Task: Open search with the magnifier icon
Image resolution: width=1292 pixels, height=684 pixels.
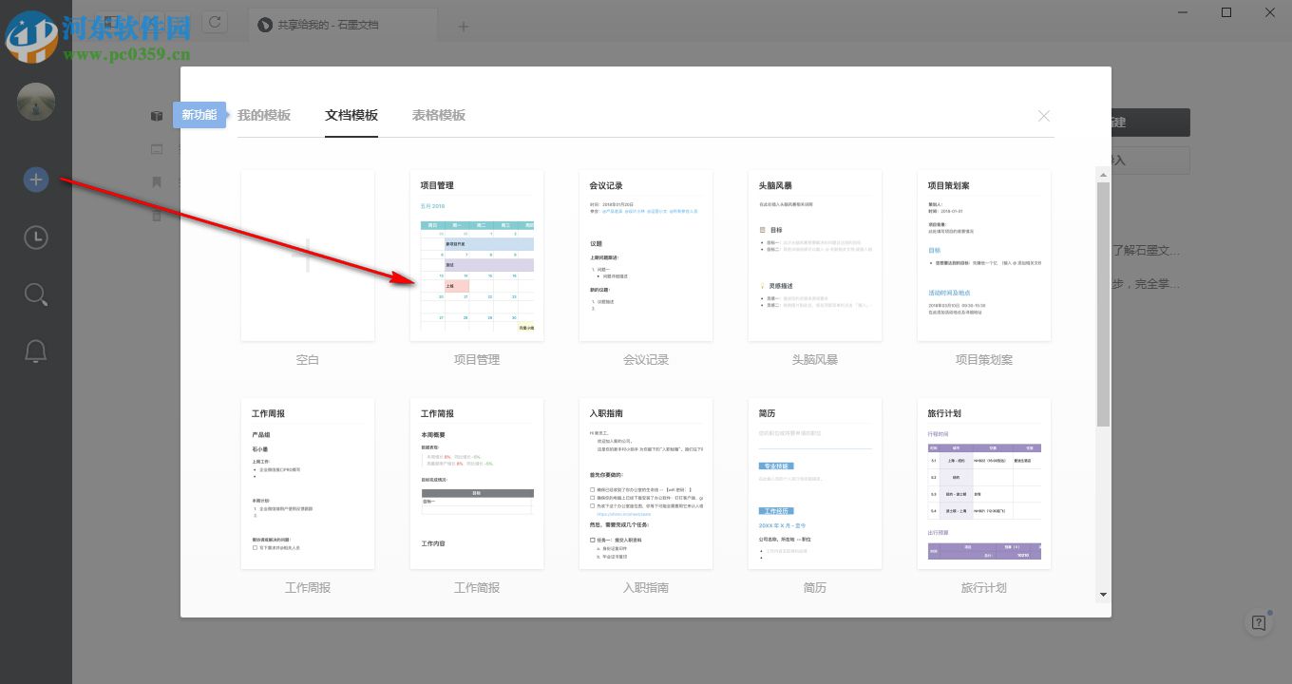Action: pyautogui.click(x=36, y=294)
